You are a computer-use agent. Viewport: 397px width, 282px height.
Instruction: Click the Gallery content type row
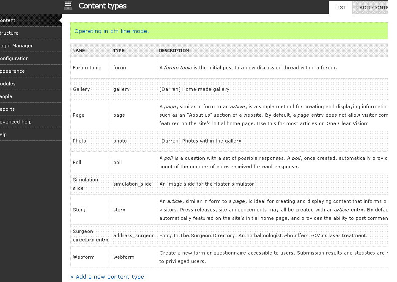tap(81, 89)
